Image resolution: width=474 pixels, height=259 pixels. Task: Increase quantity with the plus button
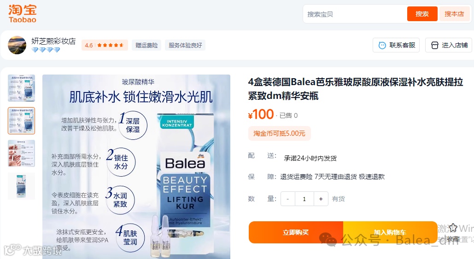321,199
